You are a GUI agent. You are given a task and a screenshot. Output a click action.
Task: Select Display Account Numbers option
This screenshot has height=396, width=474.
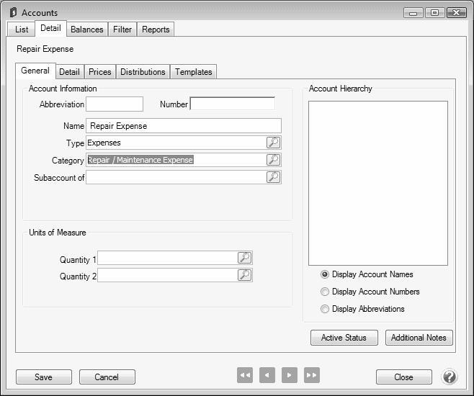coord(325,292)
